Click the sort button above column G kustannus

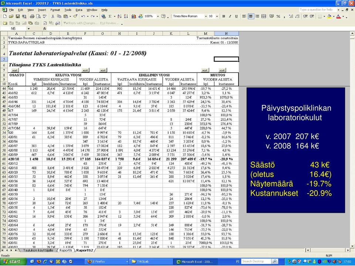pos(103,70)
